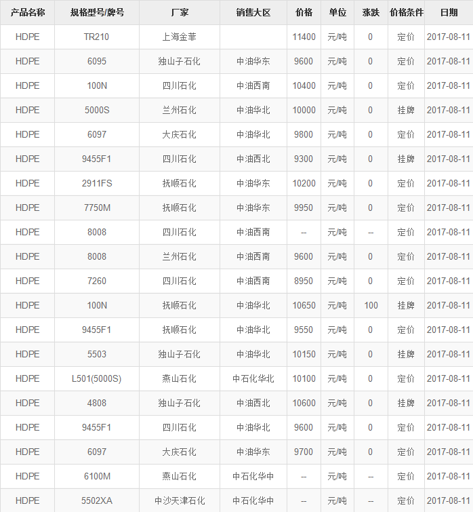
Task: Click the price 9700 cell
Action: 304,452
